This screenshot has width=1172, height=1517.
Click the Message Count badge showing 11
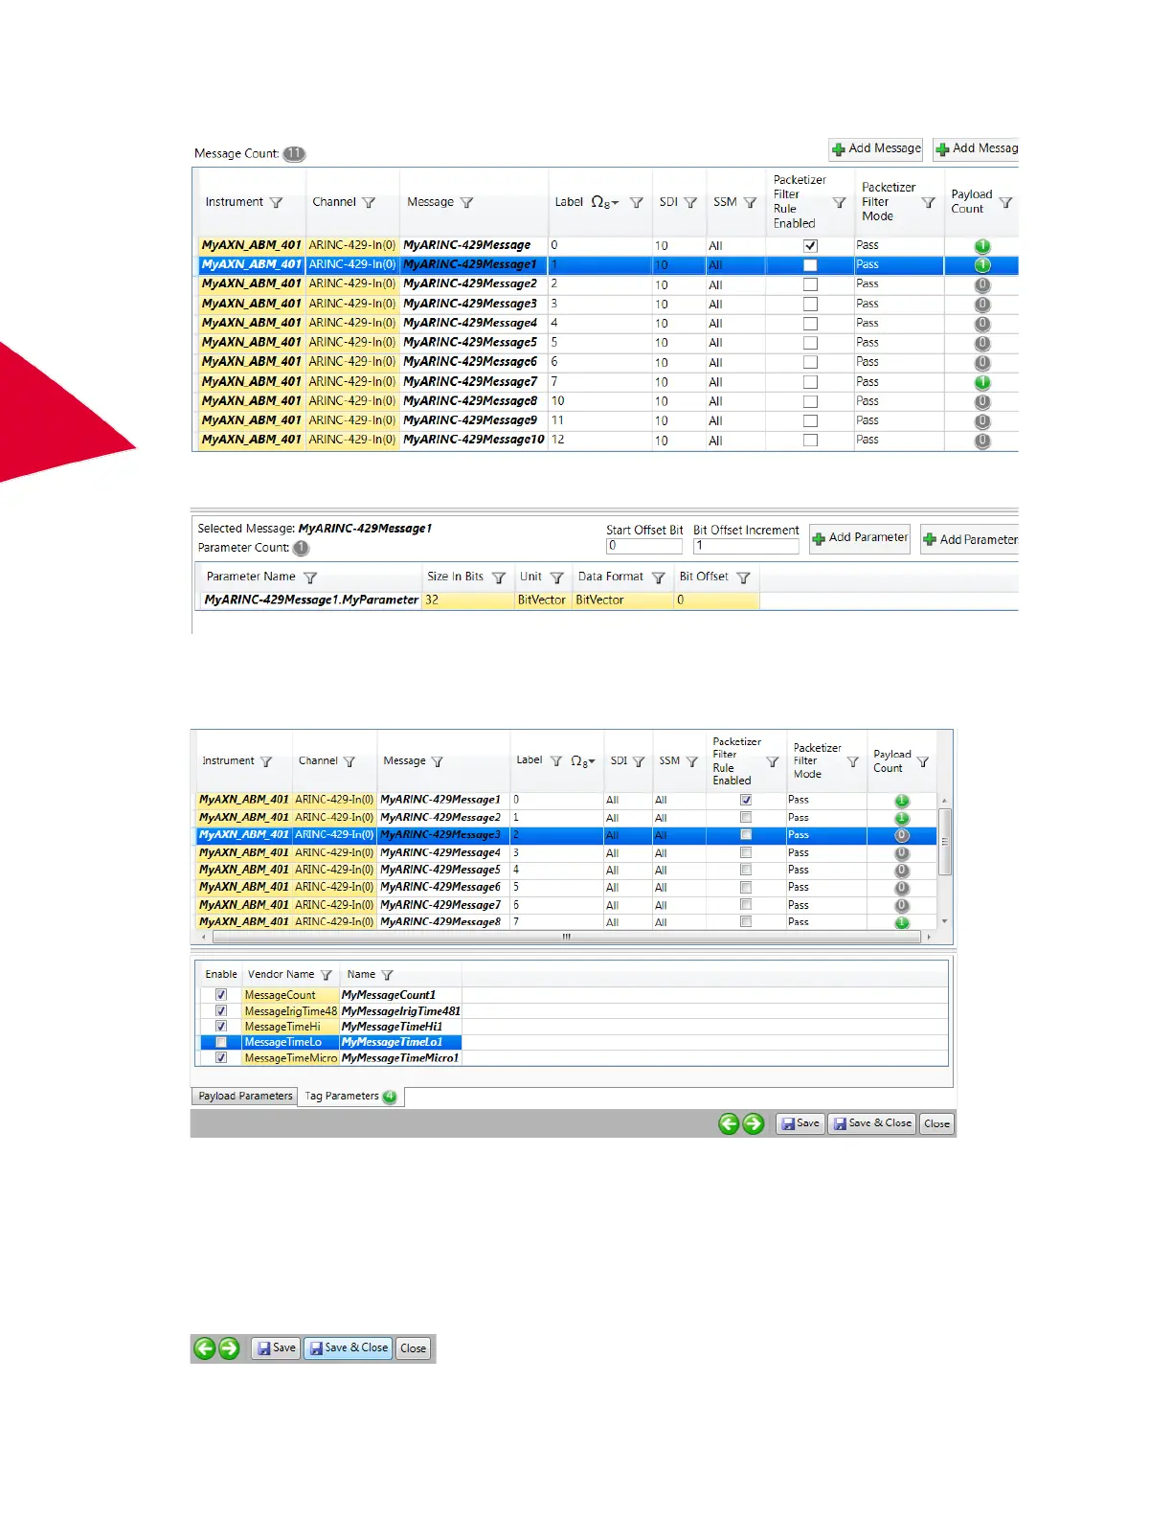(294, 153)
